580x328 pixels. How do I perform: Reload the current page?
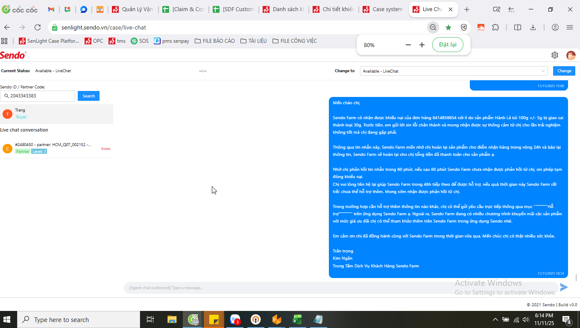coord(38,27)
